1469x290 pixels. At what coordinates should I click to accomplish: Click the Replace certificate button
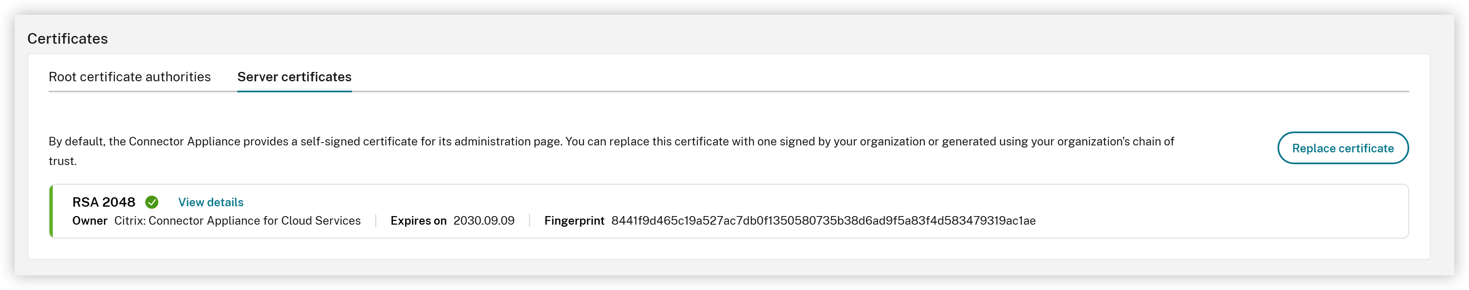pos(1343,148)
